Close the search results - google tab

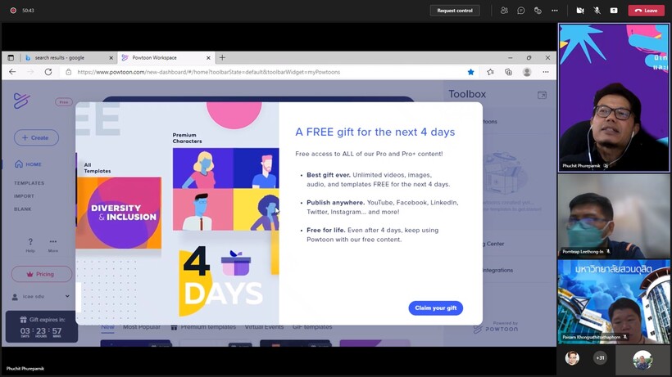point(111,58)
